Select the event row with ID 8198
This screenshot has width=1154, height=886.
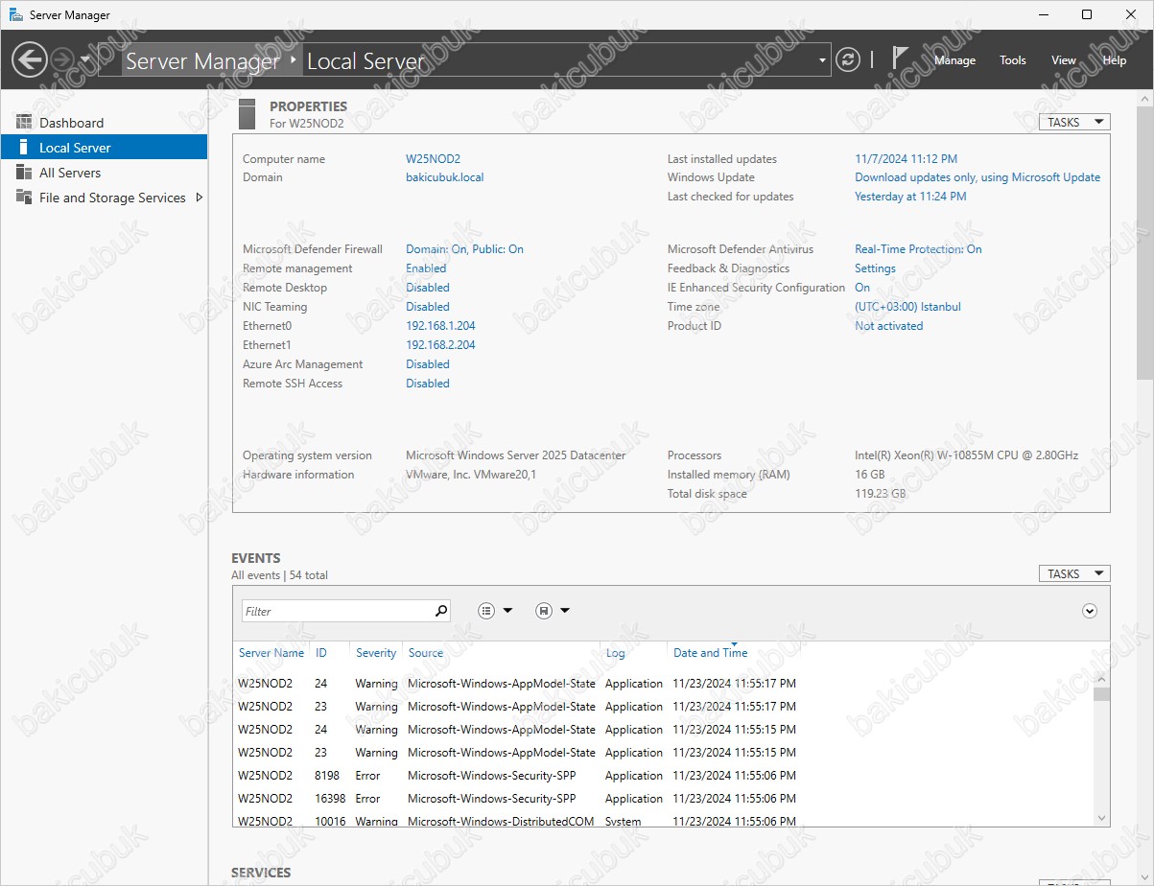click(x=663, y=776)
